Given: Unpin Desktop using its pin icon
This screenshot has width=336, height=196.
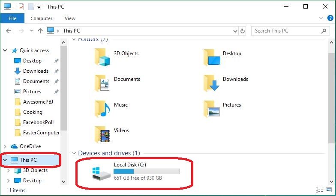Looking at the screenshot, I should 57,61.
